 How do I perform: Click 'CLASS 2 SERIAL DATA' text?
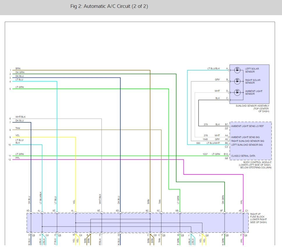tap(243, 156)
